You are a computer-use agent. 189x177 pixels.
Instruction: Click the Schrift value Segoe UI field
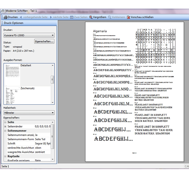pyautogui.click(x=43, y=144)
